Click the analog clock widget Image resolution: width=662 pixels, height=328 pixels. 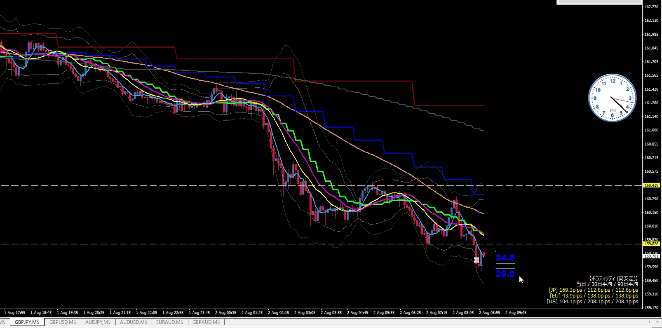612,98
